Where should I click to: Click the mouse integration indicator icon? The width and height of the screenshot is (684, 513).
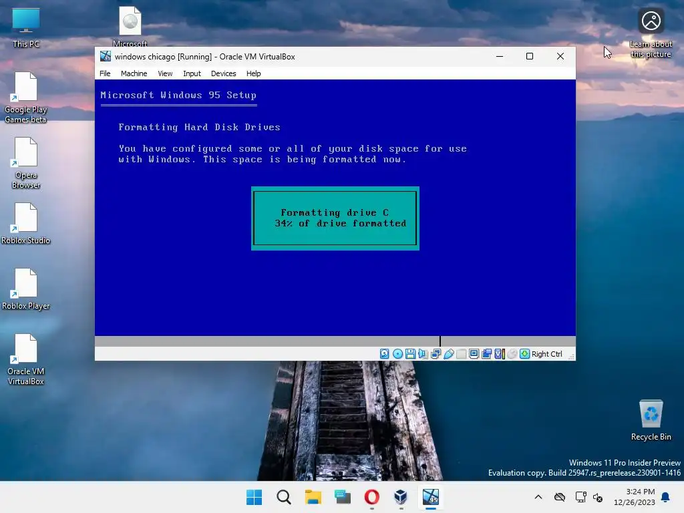[x=512, y=354]
